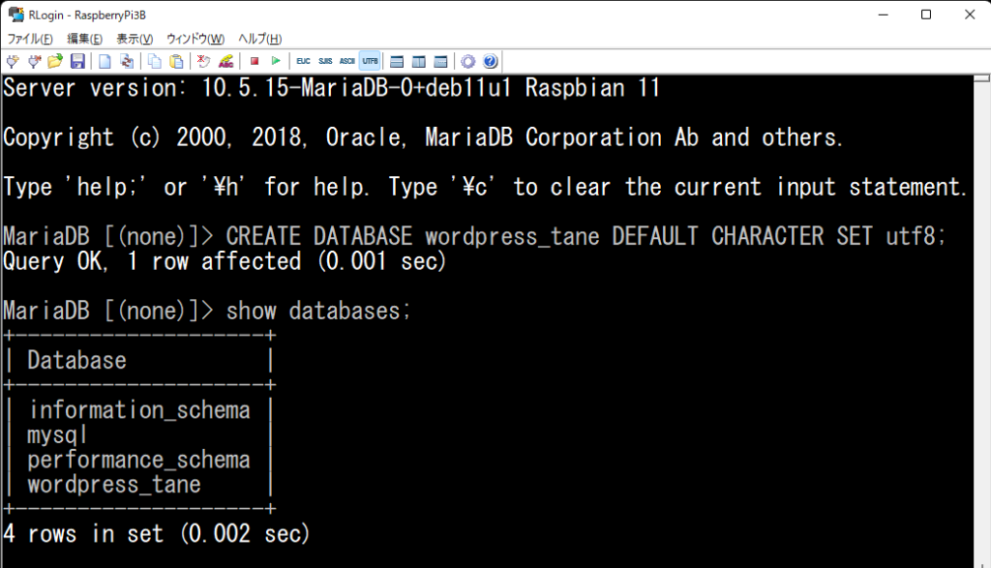991x568 pixels.
Task: Save using the floppy disk icon
Action: (x=77, y=61)
